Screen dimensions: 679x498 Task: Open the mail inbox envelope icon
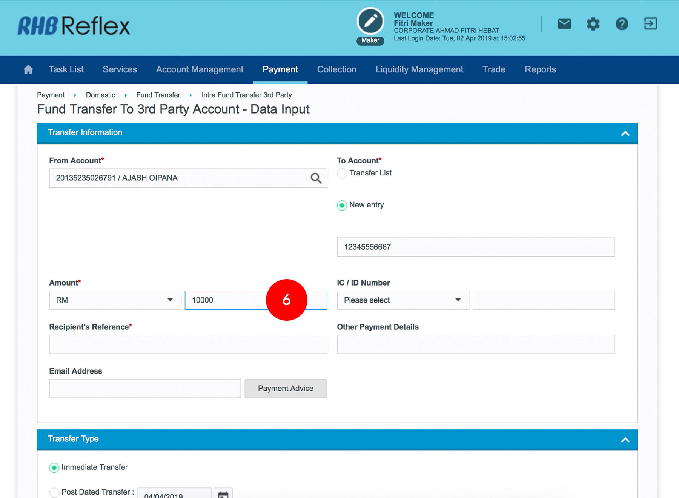[564, 24]
